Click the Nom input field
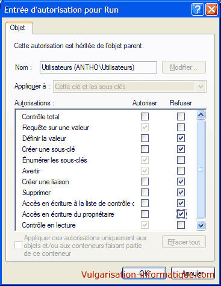The image size is (221, 286). 98,67
